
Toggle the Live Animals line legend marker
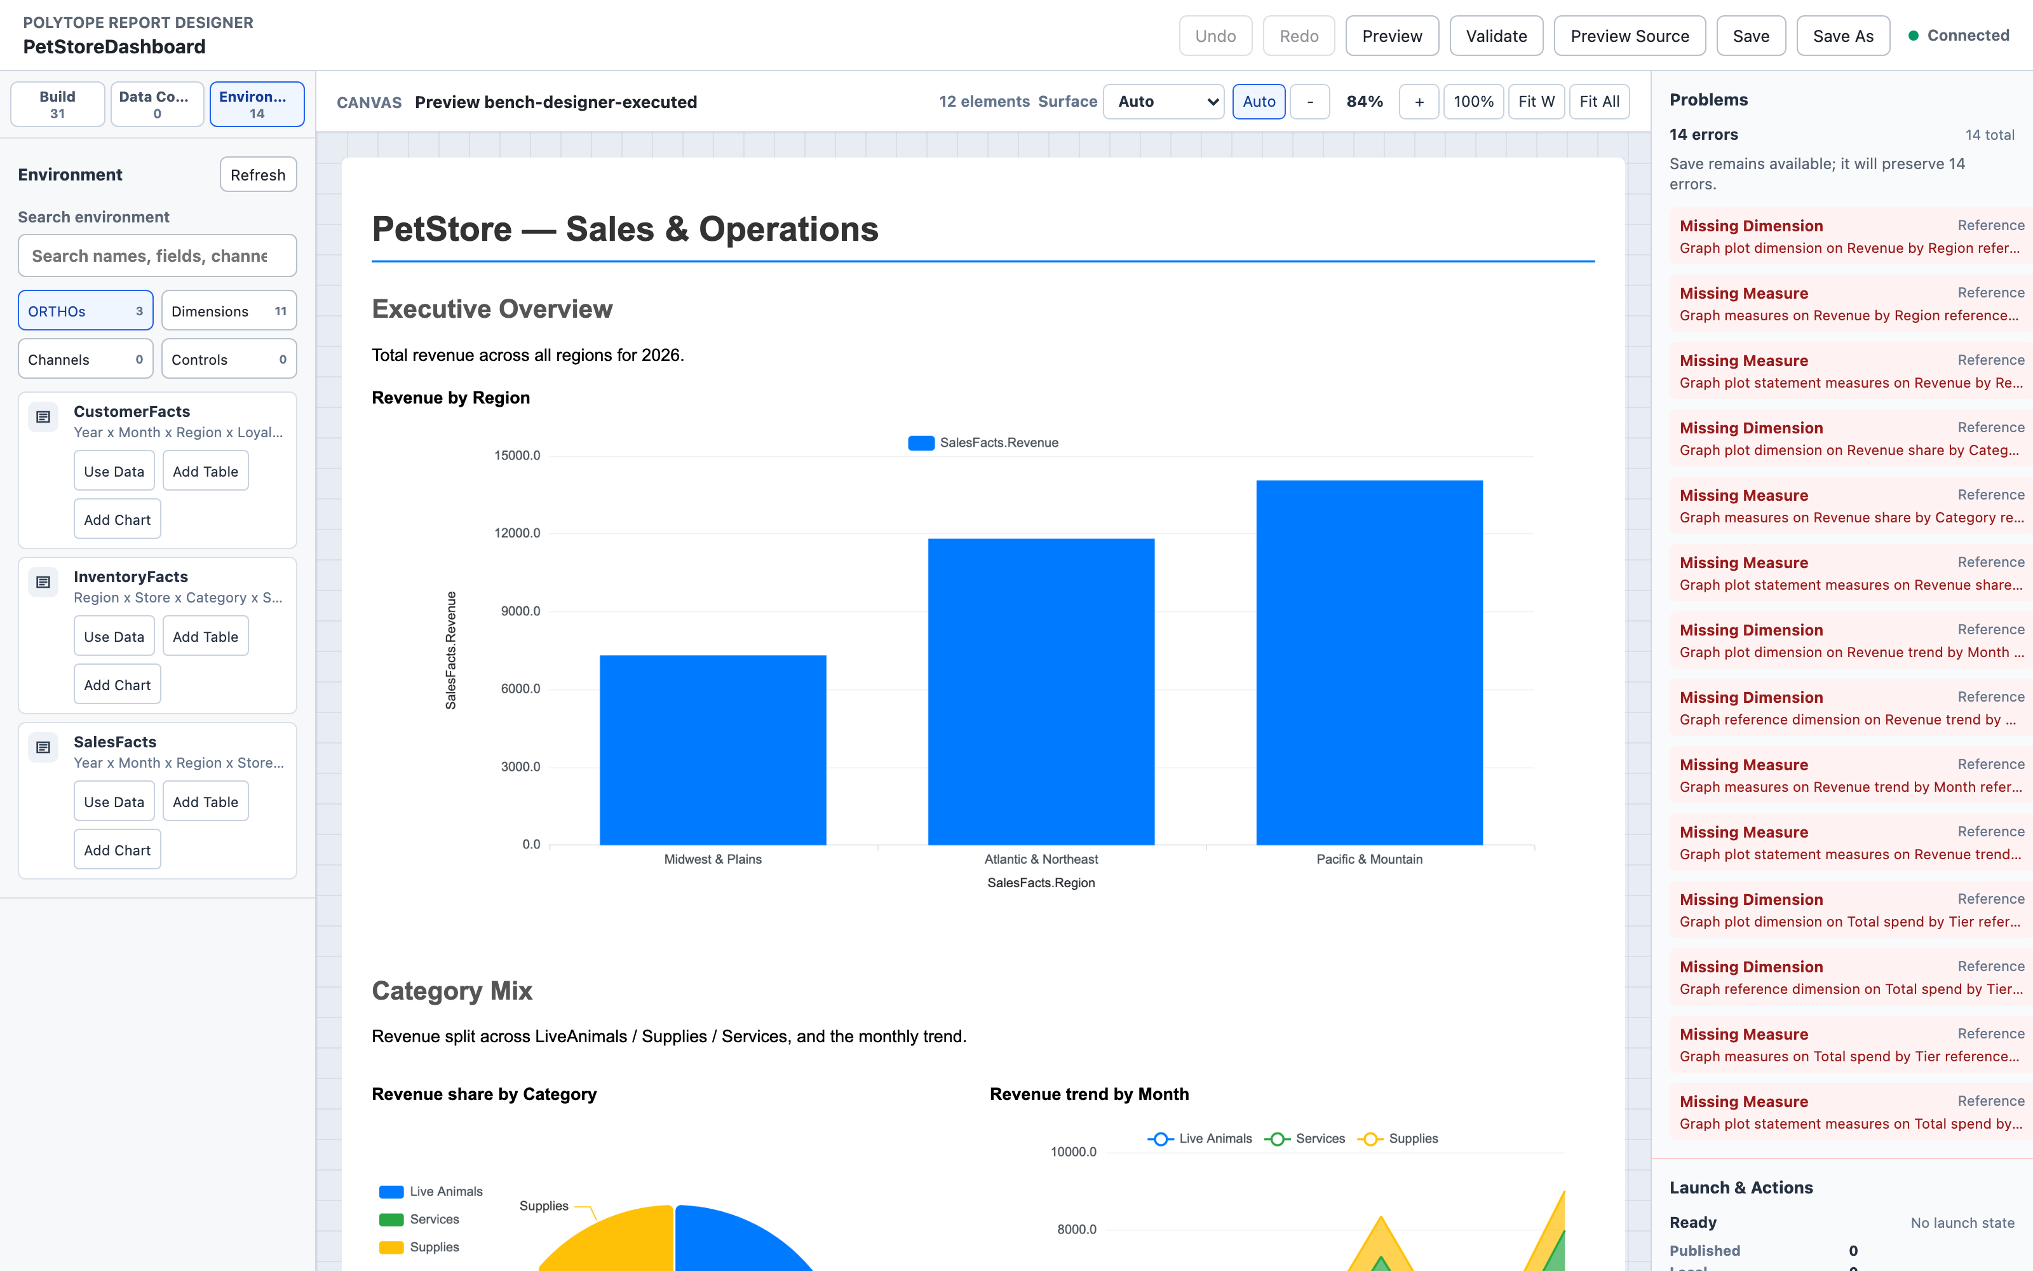click(x=1160, y=1139)
